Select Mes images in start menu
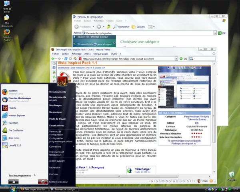This screenshot has height=192, width=240. 56,105
